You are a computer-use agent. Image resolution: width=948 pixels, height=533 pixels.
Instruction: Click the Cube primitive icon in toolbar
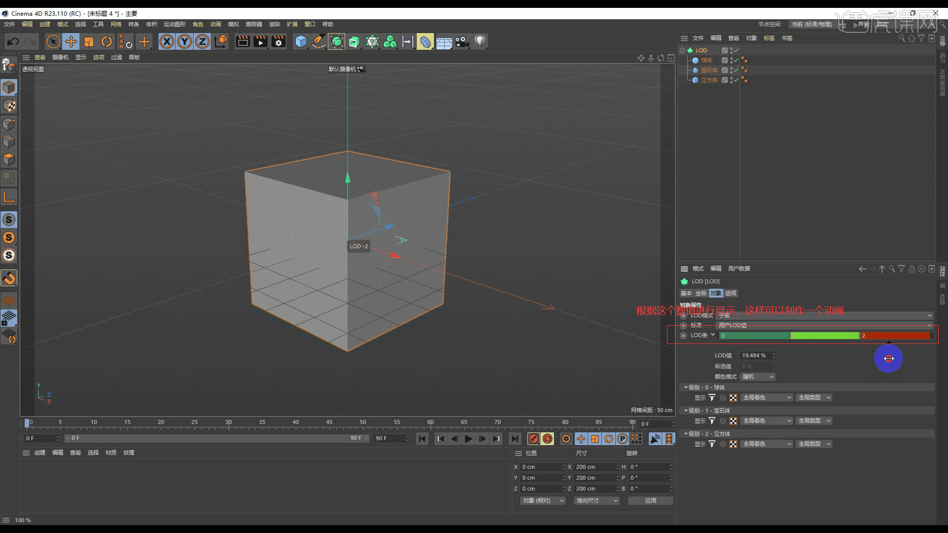coord(301,41)
